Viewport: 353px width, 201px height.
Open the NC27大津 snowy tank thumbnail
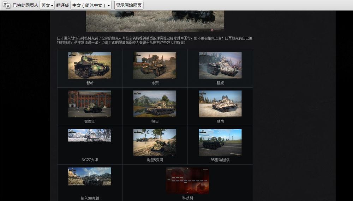(x=90, y=135)
